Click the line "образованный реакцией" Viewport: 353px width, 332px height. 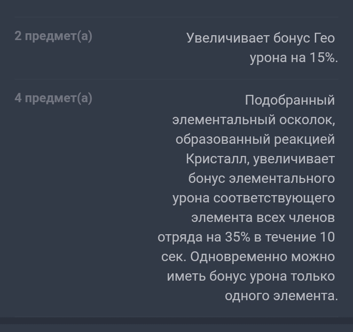point(255,139)
